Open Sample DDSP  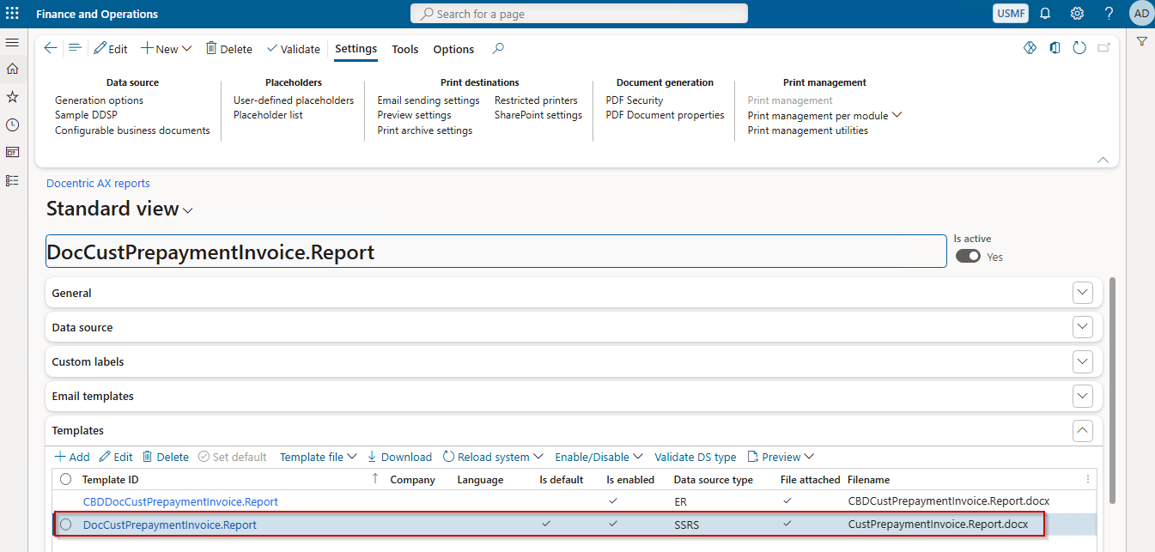point(86,115)
